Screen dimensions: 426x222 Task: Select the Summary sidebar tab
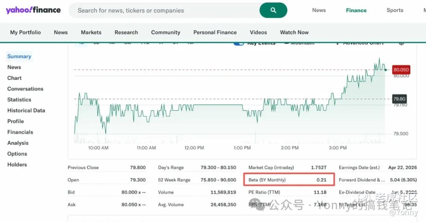(19, 56)
